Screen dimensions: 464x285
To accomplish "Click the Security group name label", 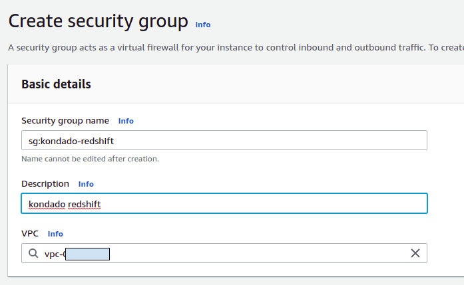I will [x=65, y=121].
